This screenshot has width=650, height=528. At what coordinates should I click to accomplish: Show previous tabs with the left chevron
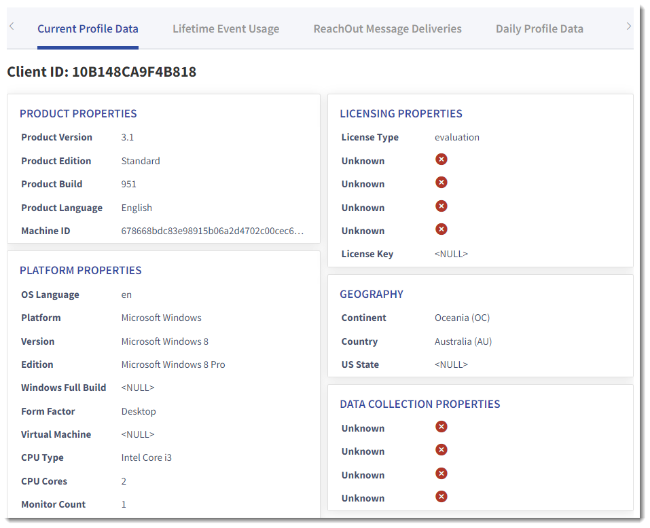click(12, 26)
